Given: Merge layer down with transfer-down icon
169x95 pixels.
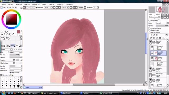Looking at the screenshot, I should (x=151, y=38).
